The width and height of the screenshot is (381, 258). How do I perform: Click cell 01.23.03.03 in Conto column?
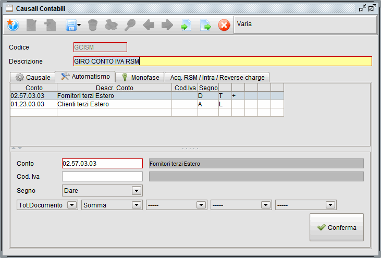(34, 104)
